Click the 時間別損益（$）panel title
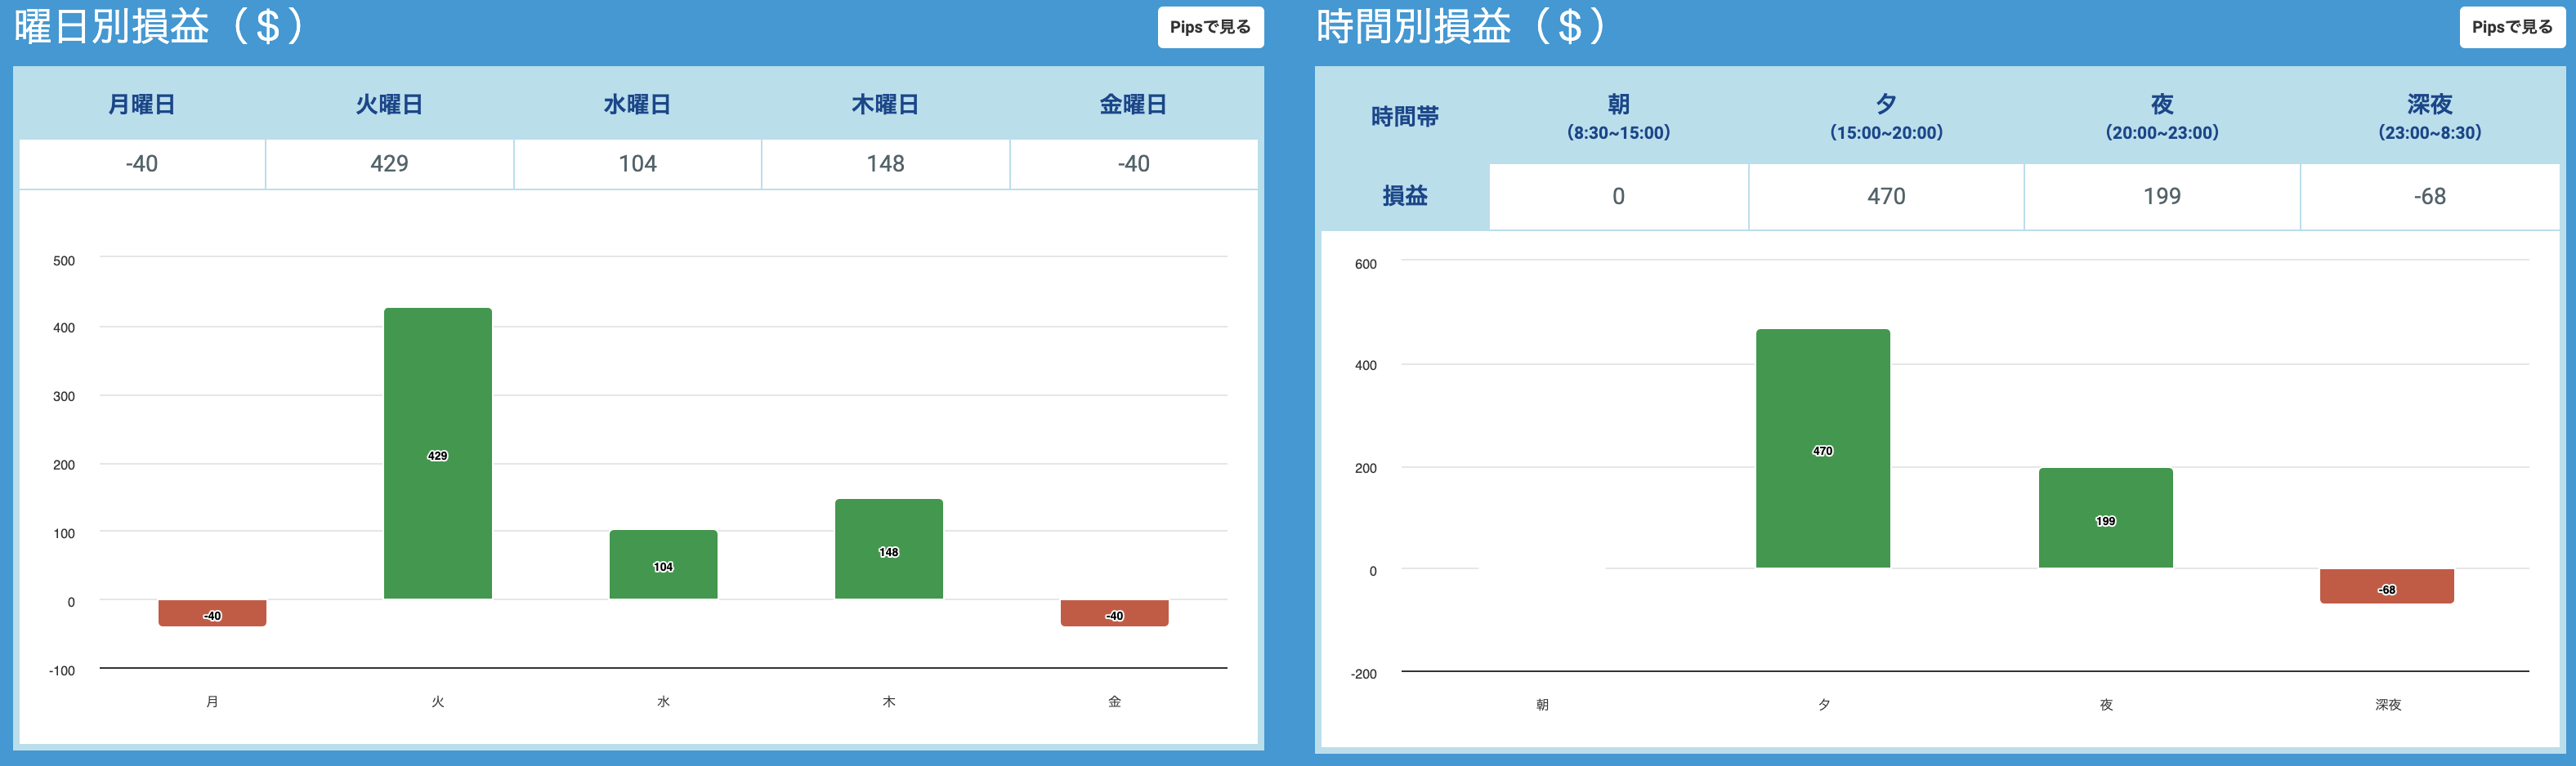Image resolution: width=2576 pixels, height=766 pixels. tap(1461, 26)
